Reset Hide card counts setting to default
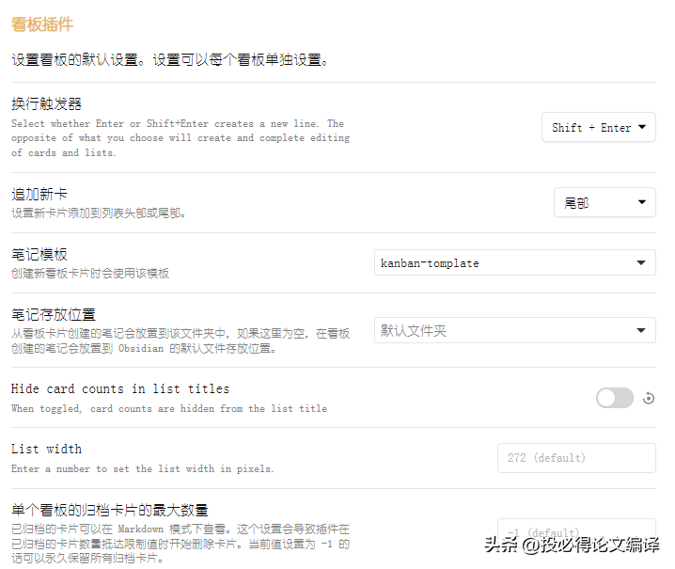 coord(649,399)
